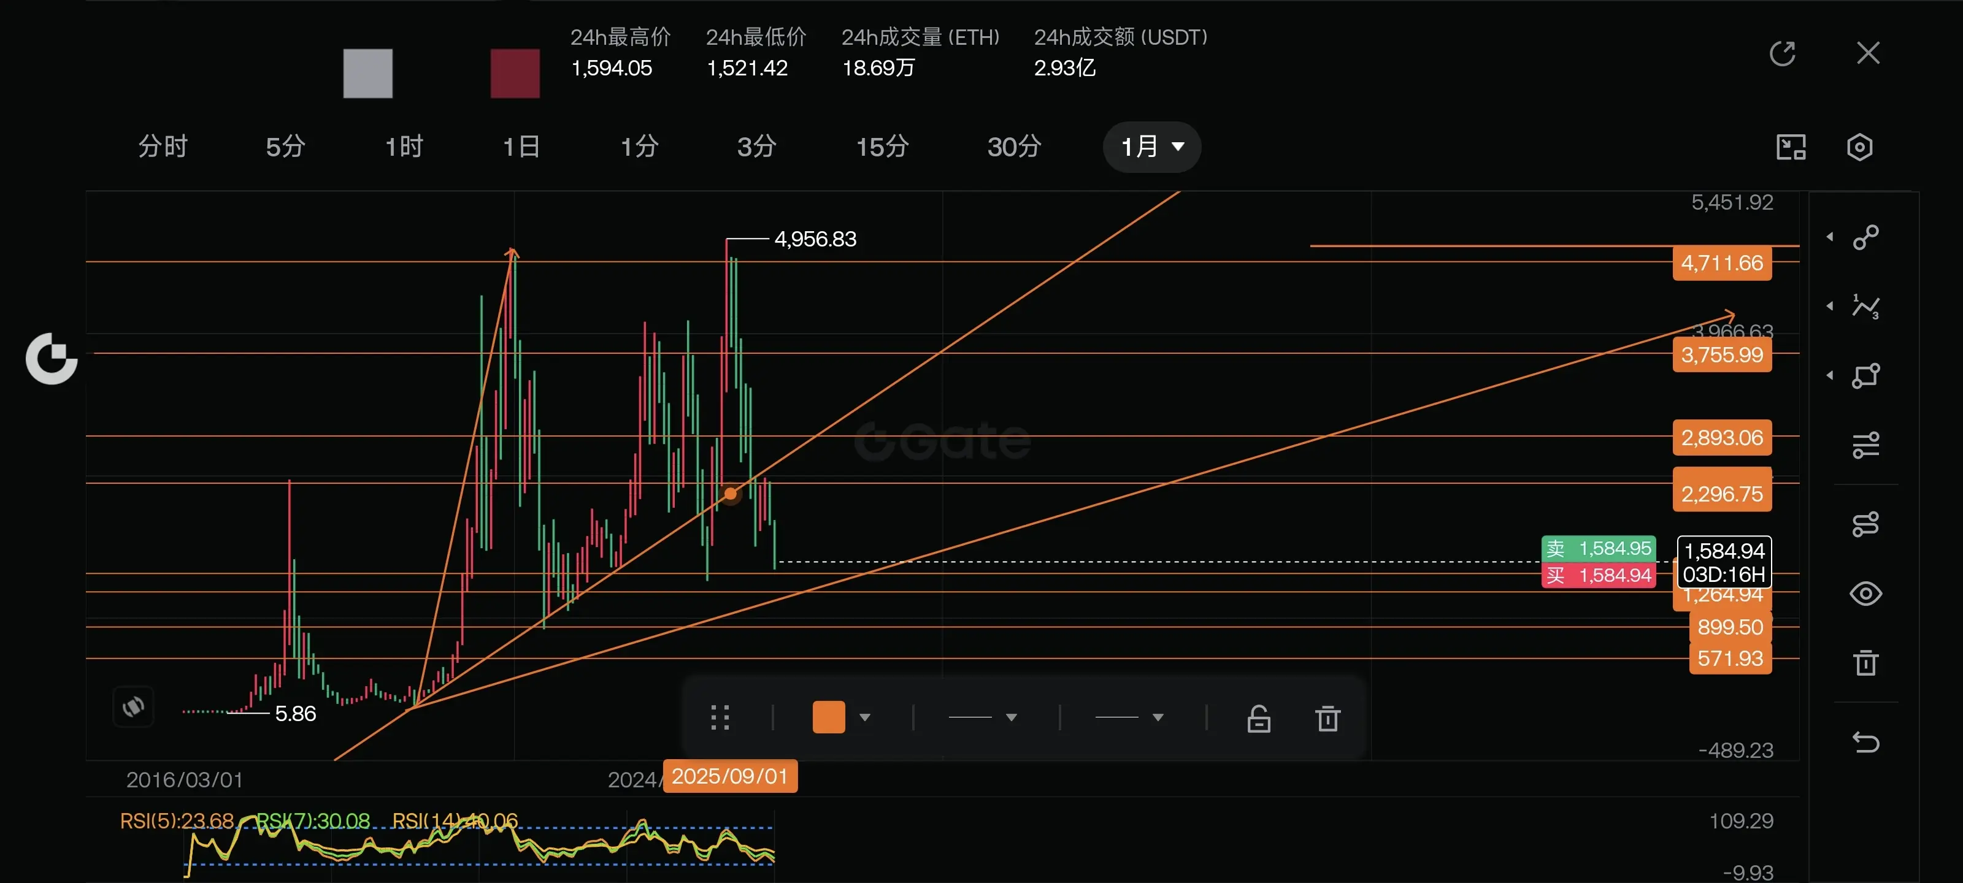This screenshot has width=1963, height=883.
Task: Switch to the 15分 timeframe
Action: [x=883, y=147]
